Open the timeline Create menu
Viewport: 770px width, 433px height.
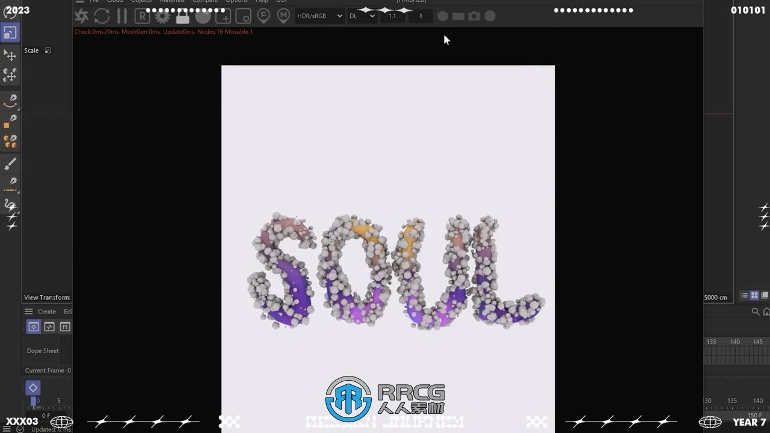(47, 312)
